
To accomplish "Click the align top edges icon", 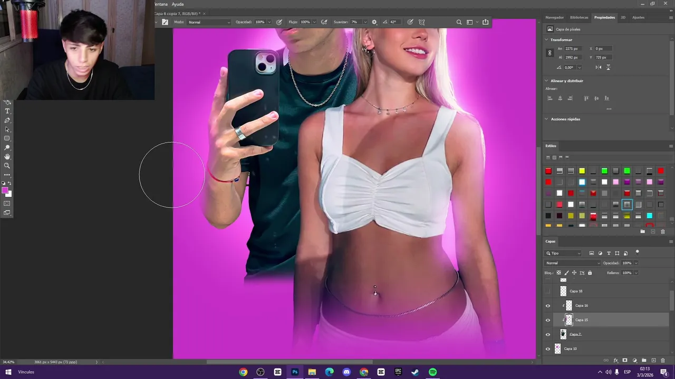I will click(586, 98).
